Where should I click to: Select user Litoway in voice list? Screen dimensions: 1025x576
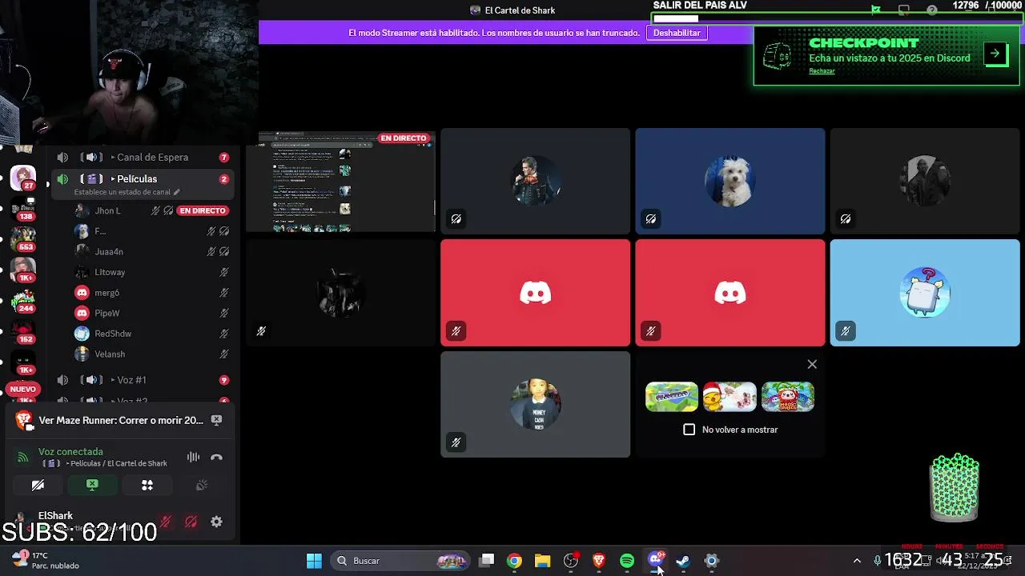[110, 272]
